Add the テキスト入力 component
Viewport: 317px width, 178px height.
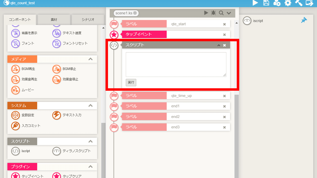(x=67, y=115)
